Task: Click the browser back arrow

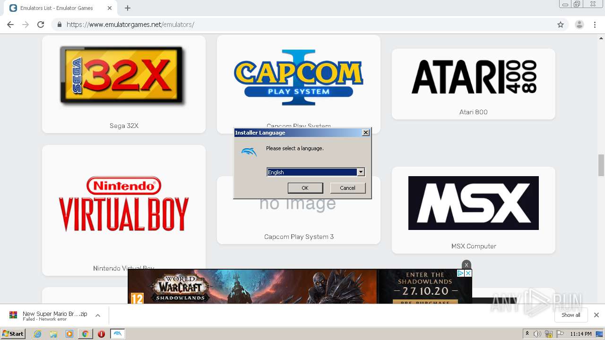Action: click(10, 25)
